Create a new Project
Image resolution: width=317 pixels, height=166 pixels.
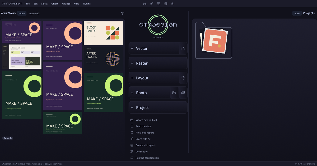(x=158, y=108)
